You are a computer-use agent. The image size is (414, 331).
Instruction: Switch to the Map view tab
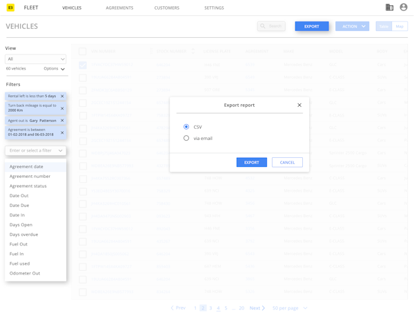coord(400,26)
